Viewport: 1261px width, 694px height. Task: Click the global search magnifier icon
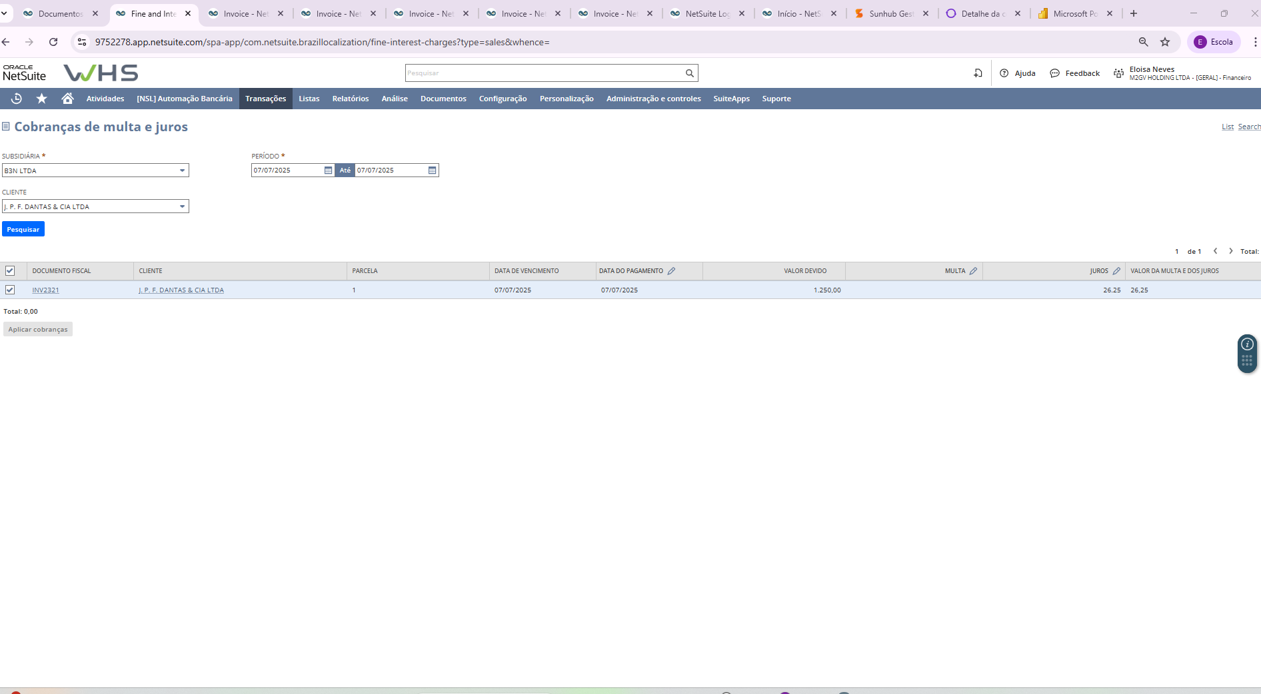(x=690, y=73)
